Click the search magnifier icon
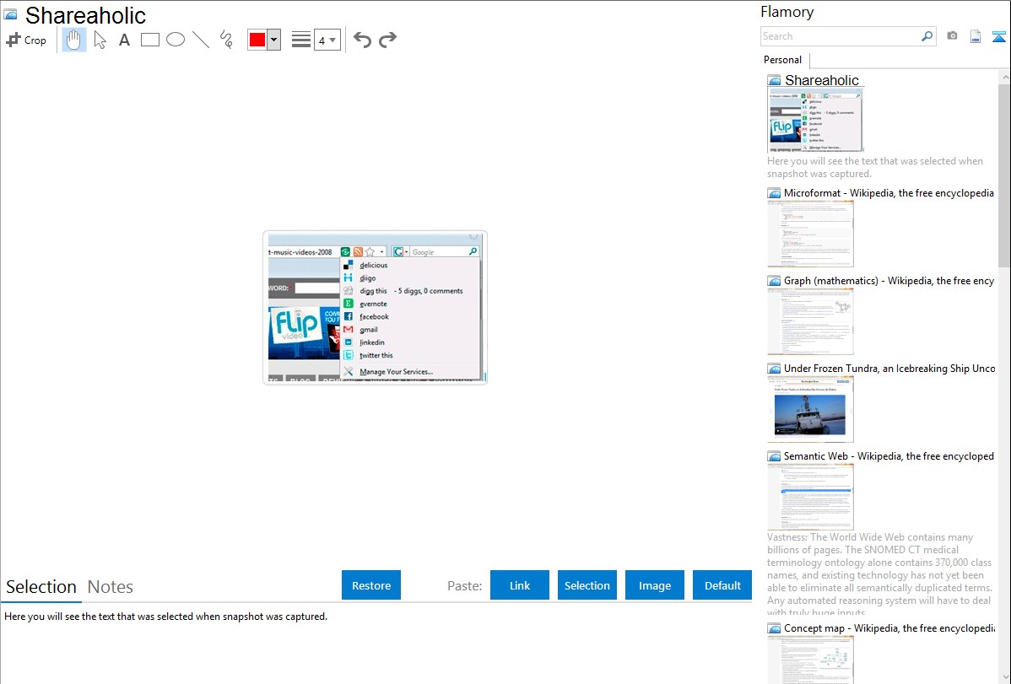 click(x=927, y=36)
